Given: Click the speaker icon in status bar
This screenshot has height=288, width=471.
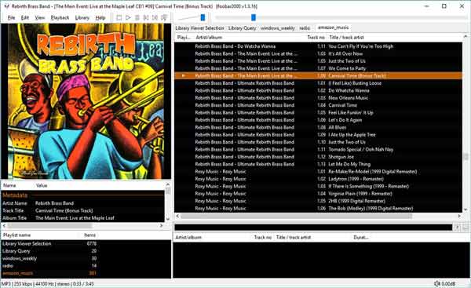Looking at the screenshot, I should (x=437, y=284).
